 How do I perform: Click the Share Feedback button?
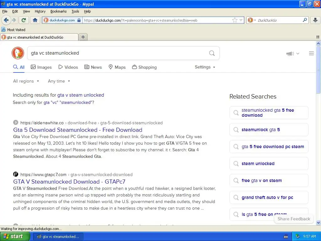point(293,219)
